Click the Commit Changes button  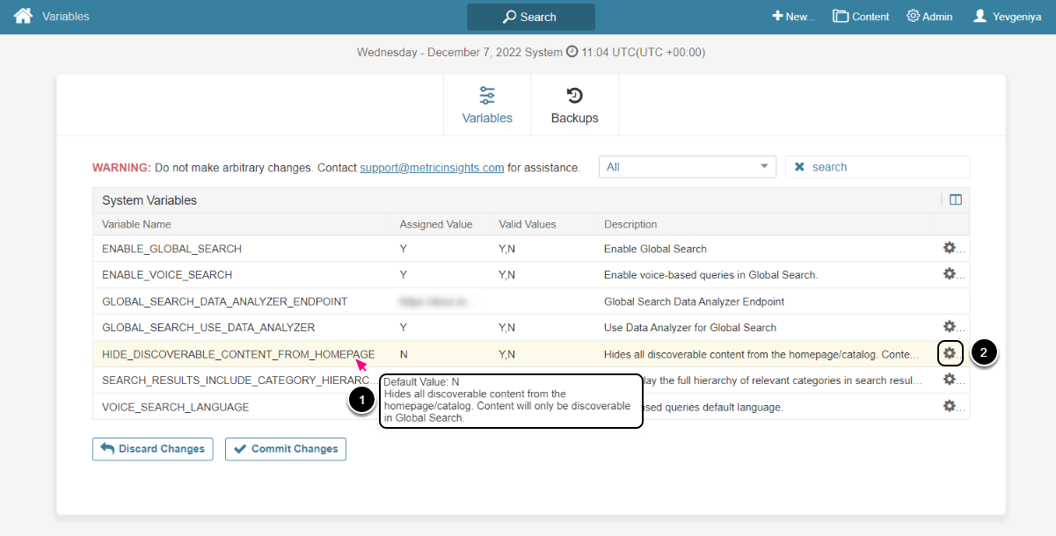[286, 449]
